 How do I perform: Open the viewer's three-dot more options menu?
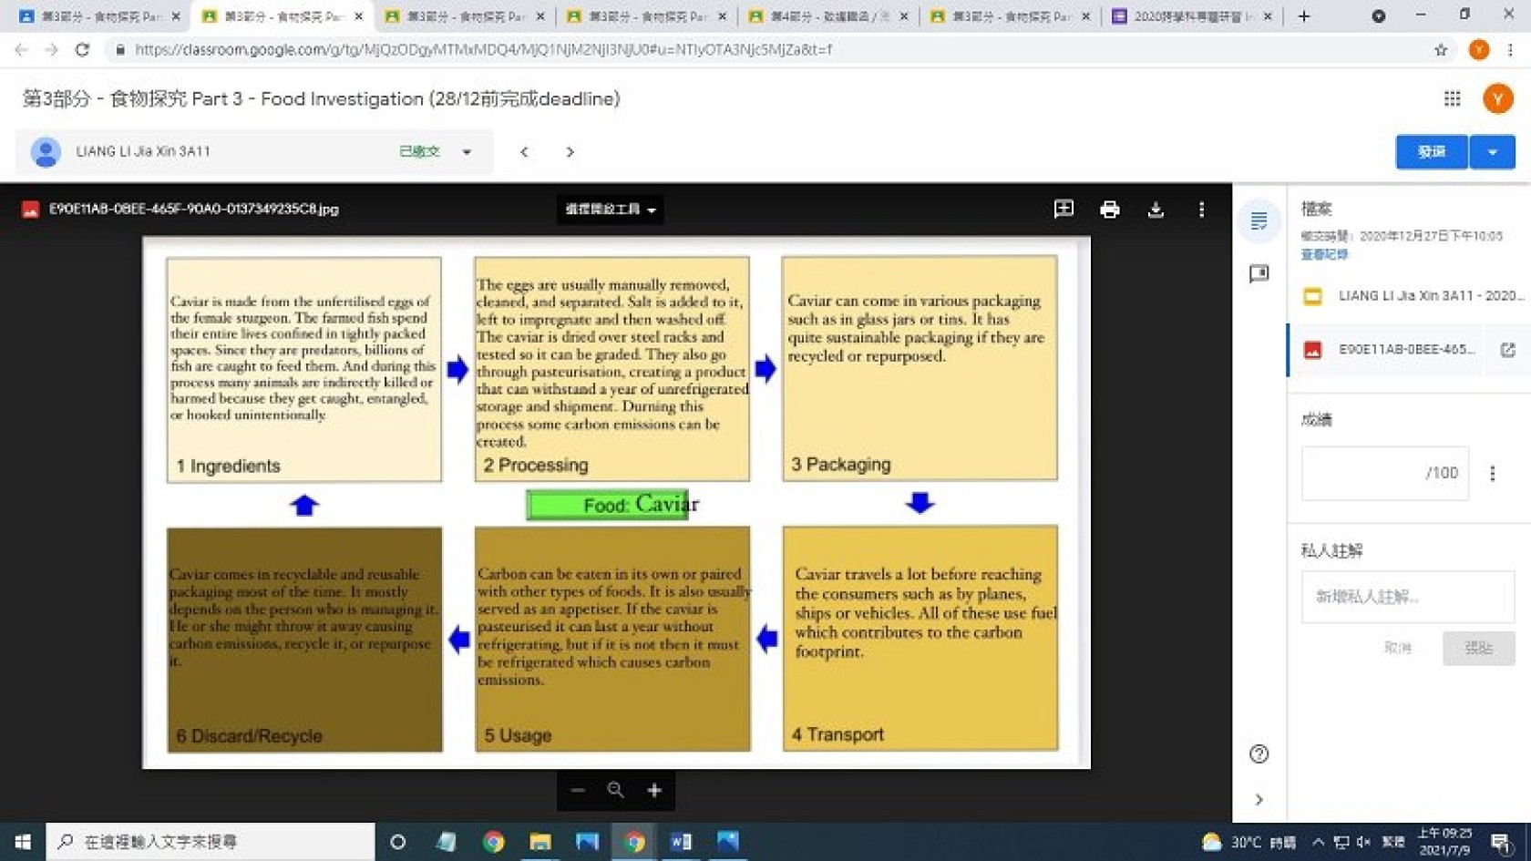1201,210
